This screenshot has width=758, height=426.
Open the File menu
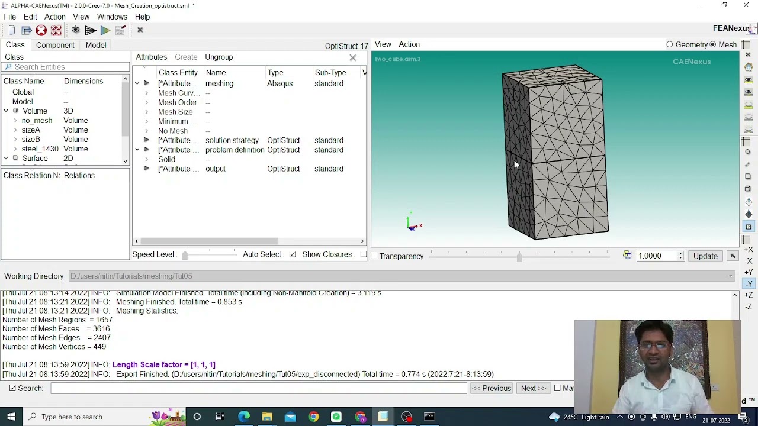(10, 17)
